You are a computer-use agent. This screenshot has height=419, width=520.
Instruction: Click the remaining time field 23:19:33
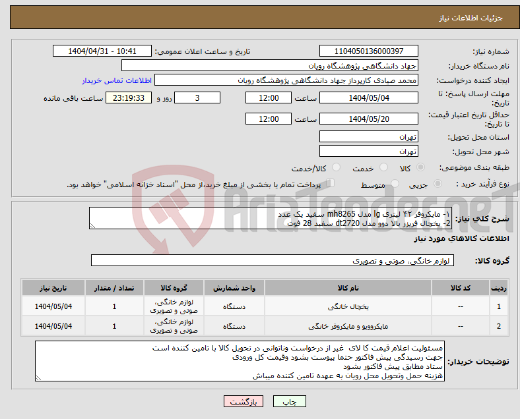point(129,98)
